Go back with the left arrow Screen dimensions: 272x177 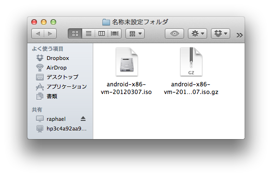38,34
